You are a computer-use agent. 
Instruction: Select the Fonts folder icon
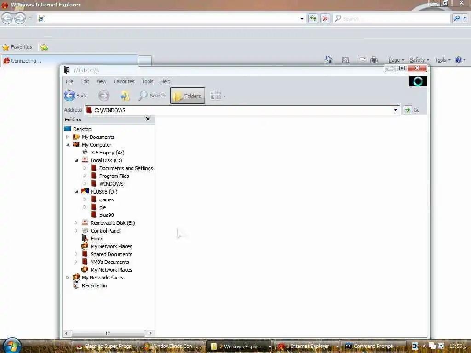coord(85,239)
